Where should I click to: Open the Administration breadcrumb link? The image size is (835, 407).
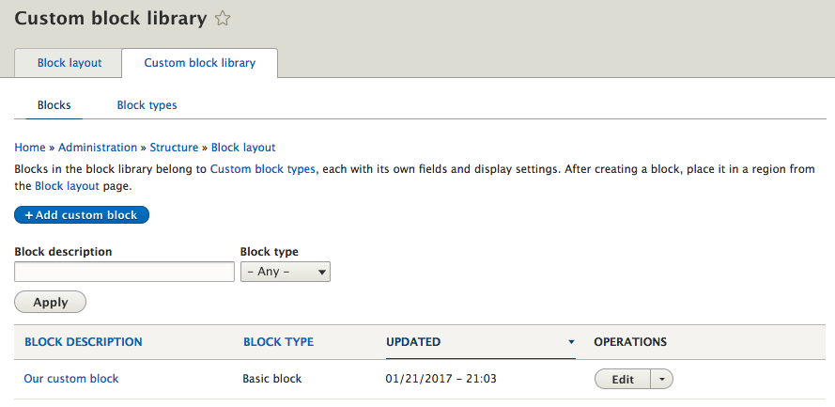click(x=98, y=148)
